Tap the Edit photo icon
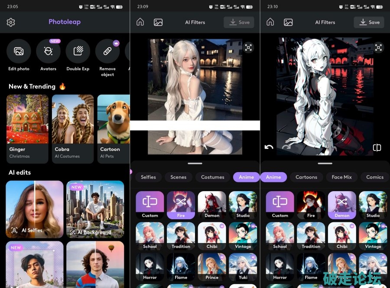Viewport: 390px width, 288px height. click(19, 51)
